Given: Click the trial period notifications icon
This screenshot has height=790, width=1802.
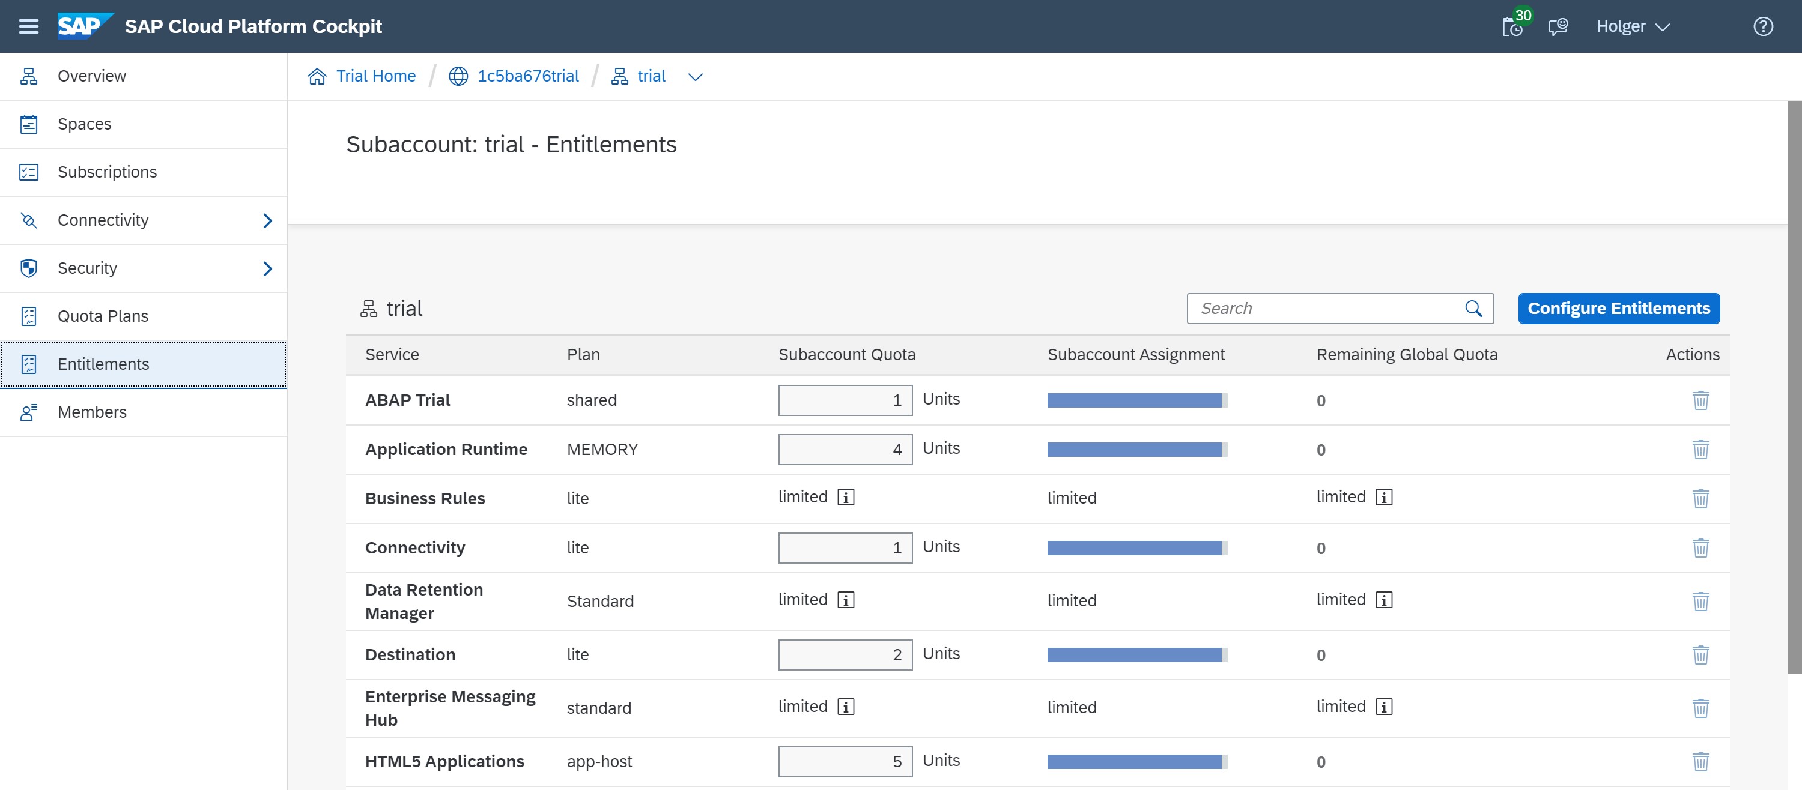Looking at the screenshot, I should click(x=1512, y=26).
